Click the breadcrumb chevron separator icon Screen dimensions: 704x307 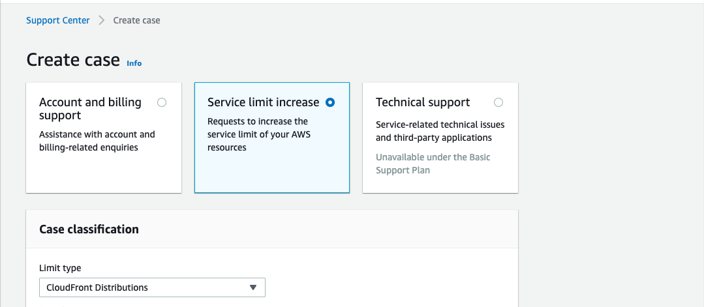click(102, 21)
